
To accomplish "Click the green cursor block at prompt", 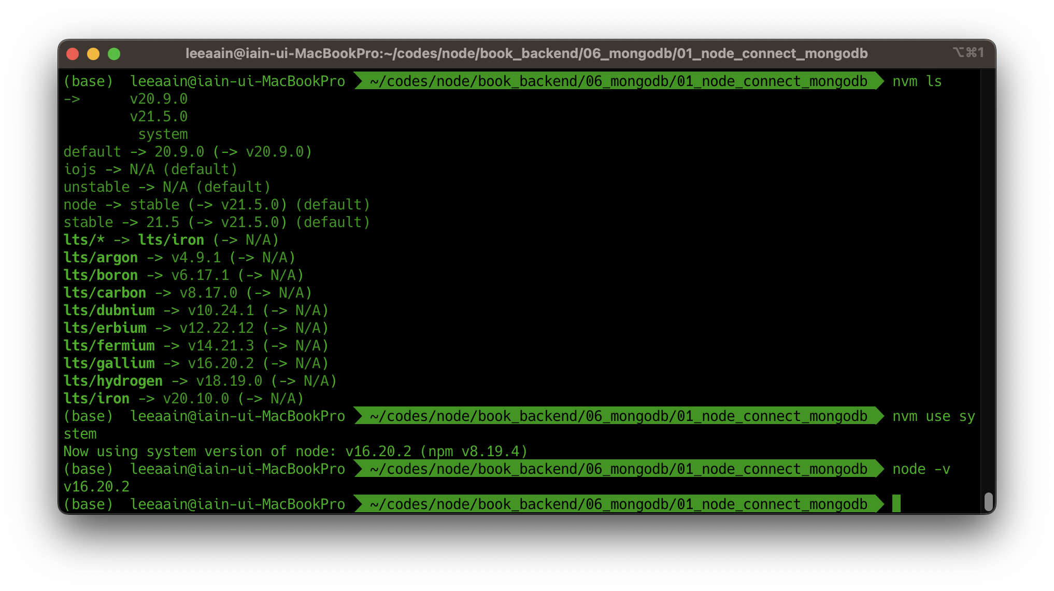I will click(896, 503).
